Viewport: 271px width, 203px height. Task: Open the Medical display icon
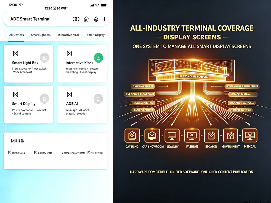tap(250, 136)
